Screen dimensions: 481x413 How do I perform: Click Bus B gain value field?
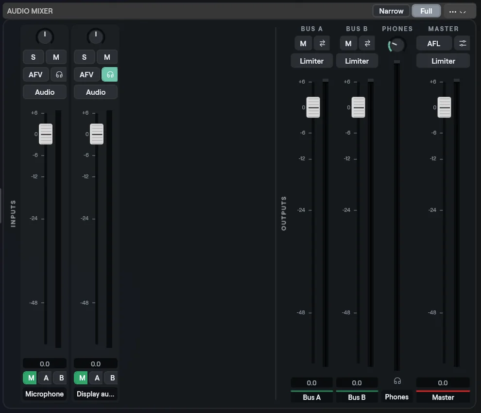[357, 382]
